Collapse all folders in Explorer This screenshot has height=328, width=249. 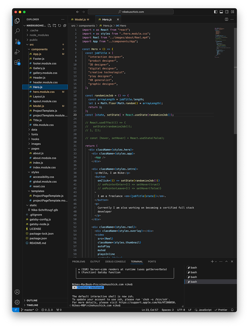coord(65,25)
